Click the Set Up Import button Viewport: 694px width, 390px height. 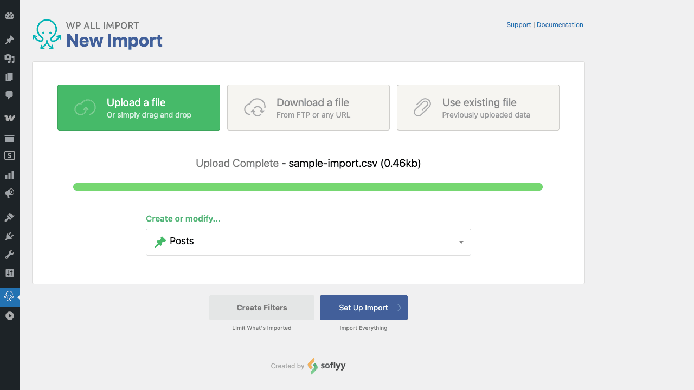364,308
